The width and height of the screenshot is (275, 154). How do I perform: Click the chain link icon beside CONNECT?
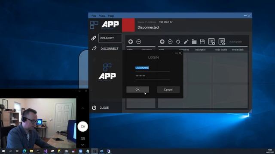pos(94,38)
